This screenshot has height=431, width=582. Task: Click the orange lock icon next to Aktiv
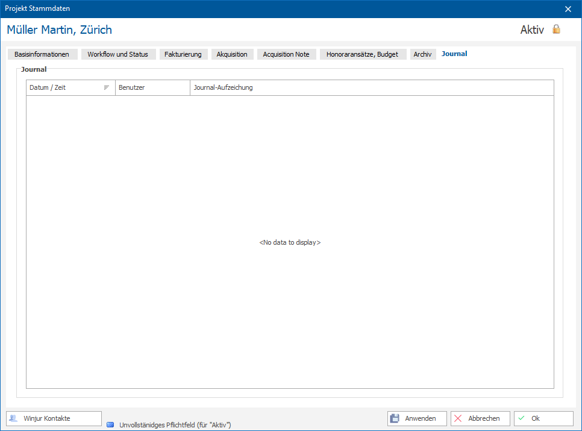pyautogui.click(x=556, y=29)
